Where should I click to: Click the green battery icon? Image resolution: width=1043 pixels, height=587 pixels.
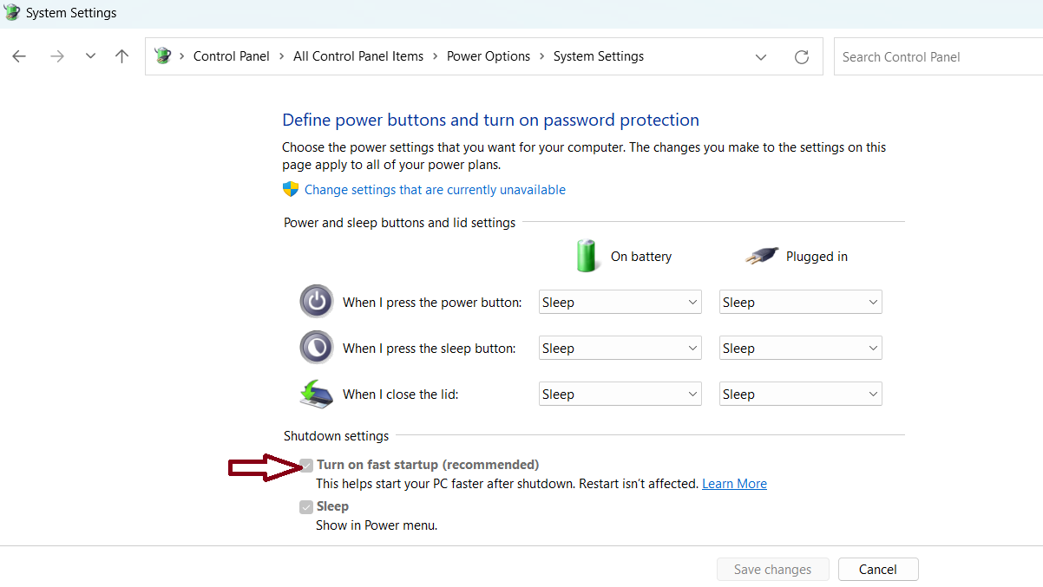point(587,257)
